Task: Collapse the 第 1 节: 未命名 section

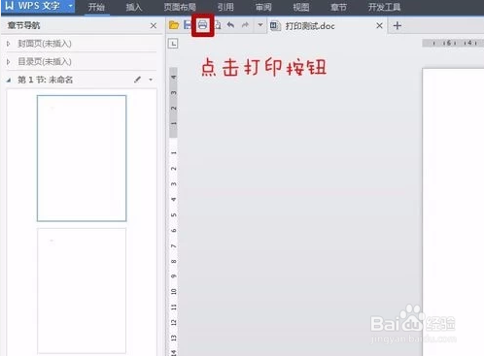Action: [x=9, y=80]
